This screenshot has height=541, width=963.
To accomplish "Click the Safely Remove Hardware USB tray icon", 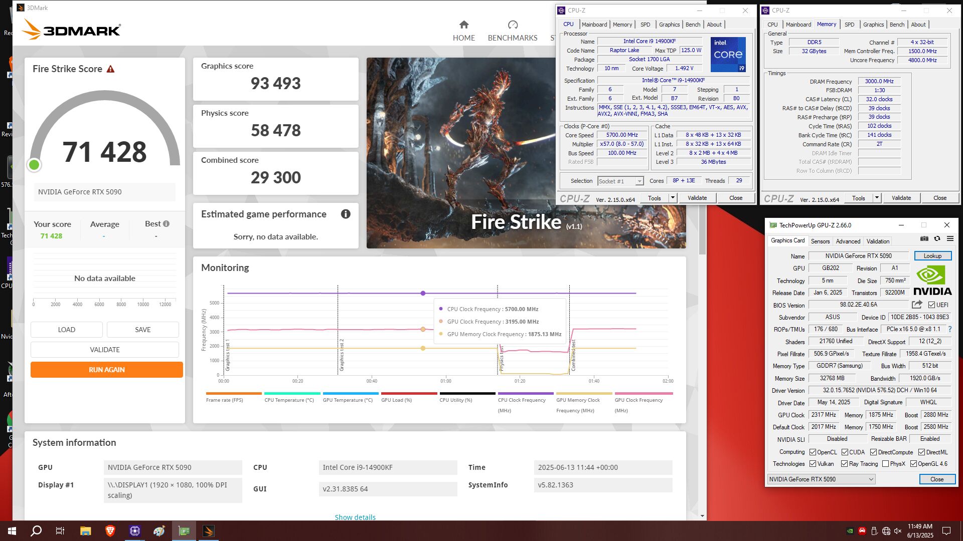I will click(874, 531).
